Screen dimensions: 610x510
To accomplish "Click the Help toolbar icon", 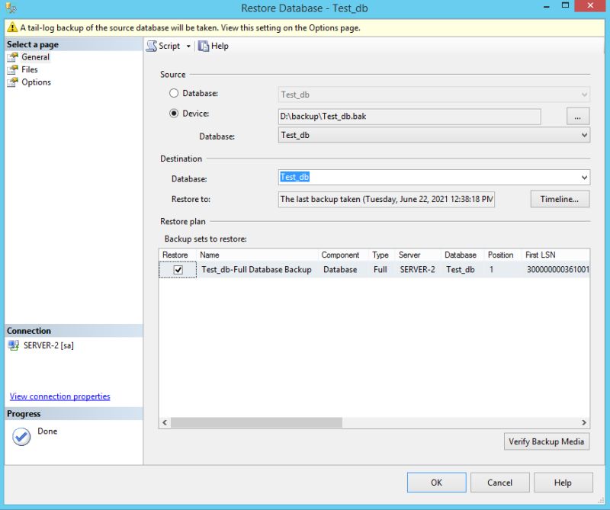I will pos(202,46).
